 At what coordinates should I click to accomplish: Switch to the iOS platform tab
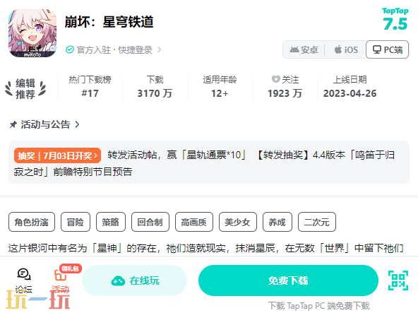[346, 49]
